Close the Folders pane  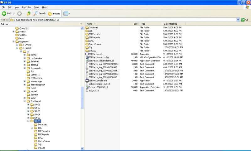point(81,24)
